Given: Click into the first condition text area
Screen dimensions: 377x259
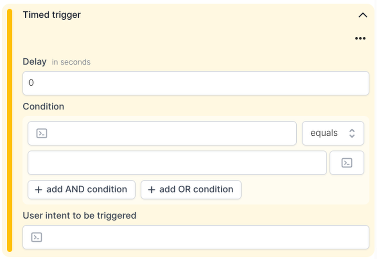Looking at the screenshot, I should tap(162, 133).
